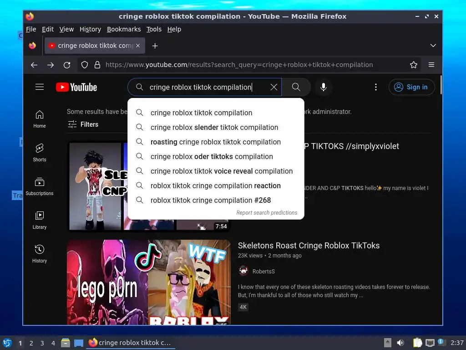This screenshot has height=350, width=466.
Task: List all tabs with the chevron dropdown
Action: [x=433, y=46]
